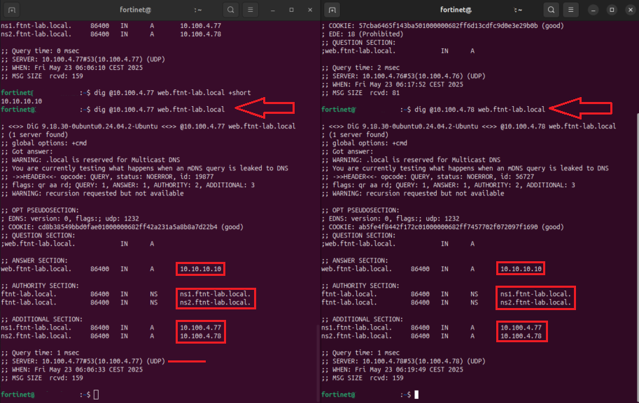Click 'MSG SIZE rcvd: 81' line
Viewport: 639px width, 403px height.
coord(360,93)
